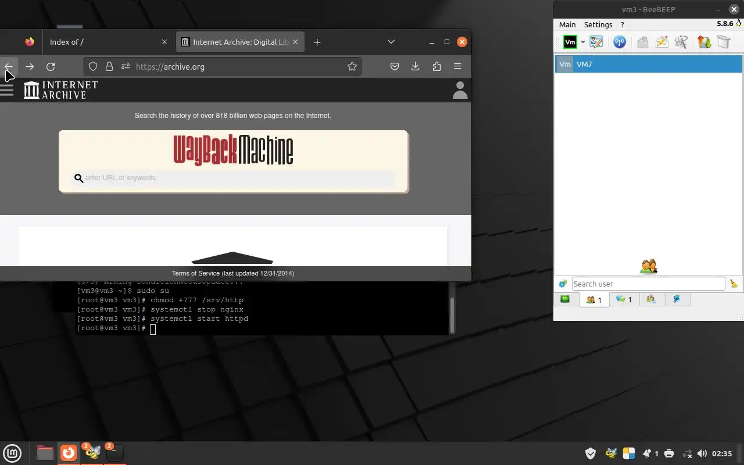Close the "Index of /" tab
Screen dimensions: 744x465
[x=164, y=42]
